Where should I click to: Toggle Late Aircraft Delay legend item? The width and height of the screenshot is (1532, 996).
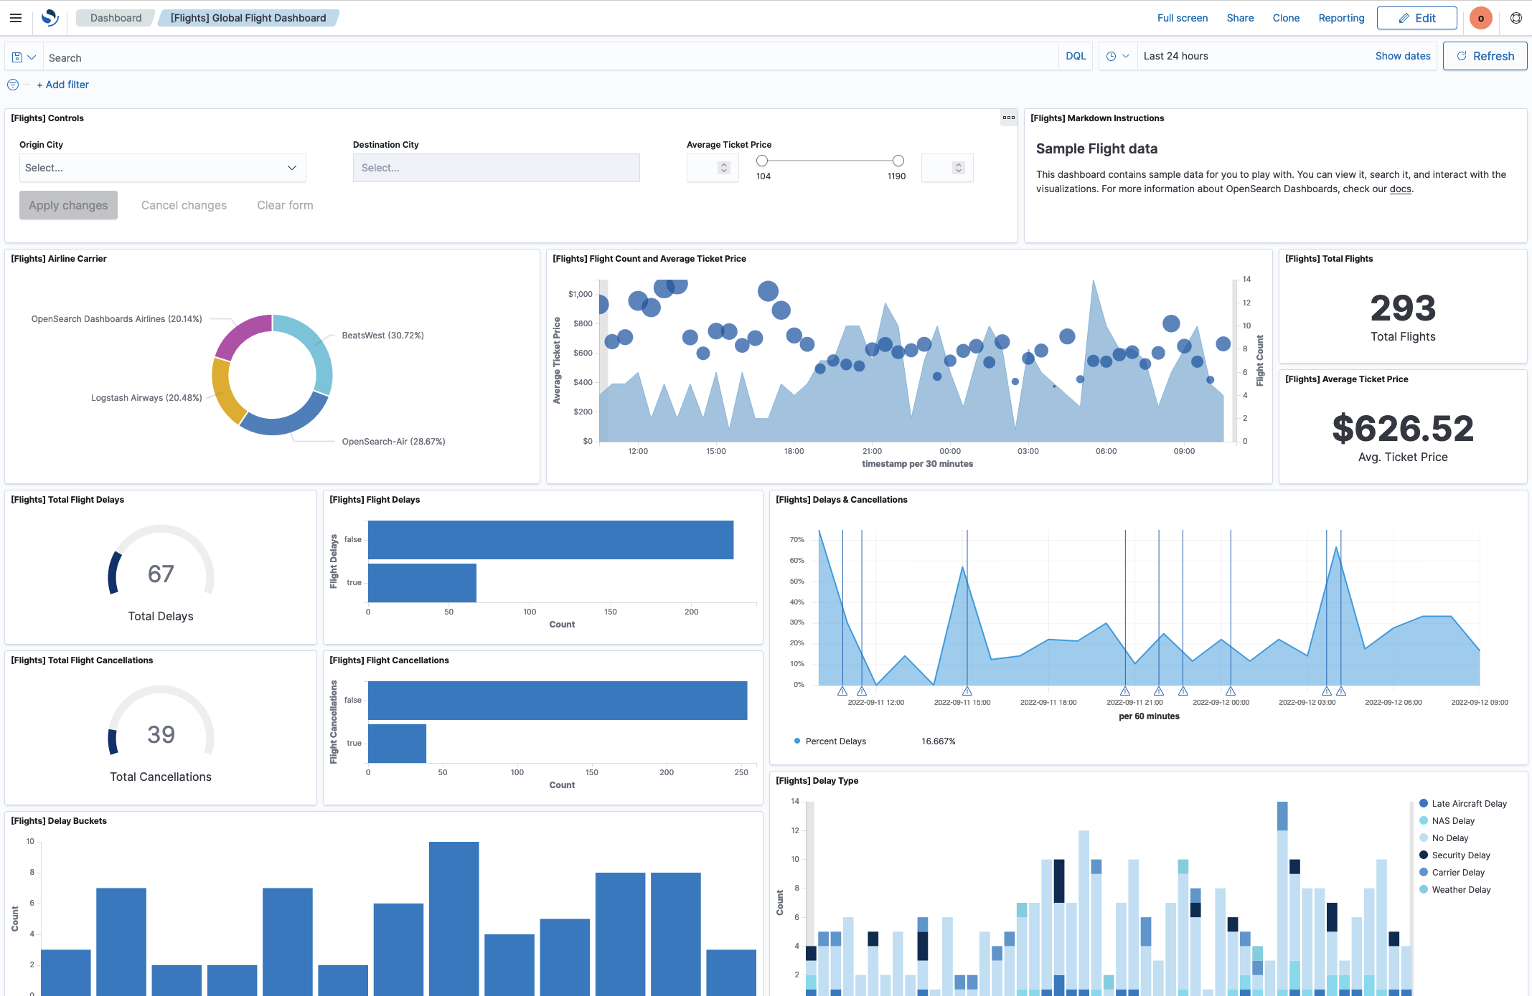pos(1462,804)
